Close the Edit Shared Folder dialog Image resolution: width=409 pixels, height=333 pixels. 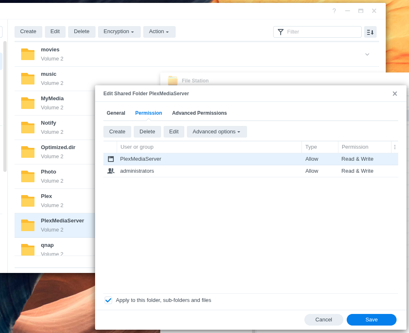(394, 94)
